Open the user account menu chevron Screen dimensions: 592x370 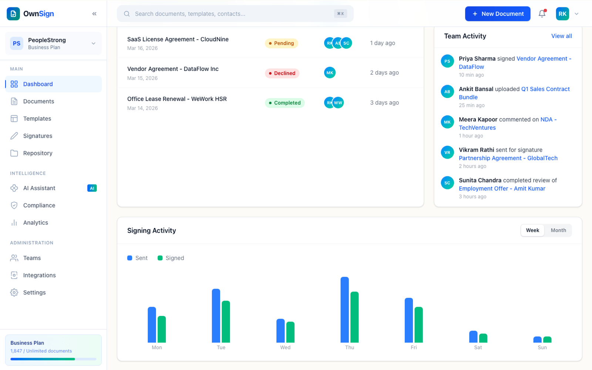(x=576, y=14)
